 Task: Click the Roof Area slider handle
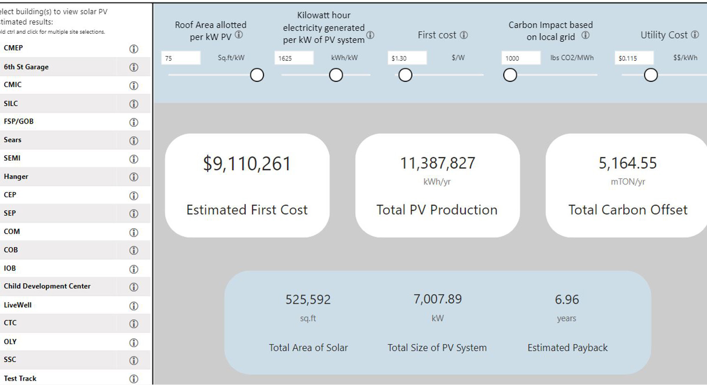257,75
